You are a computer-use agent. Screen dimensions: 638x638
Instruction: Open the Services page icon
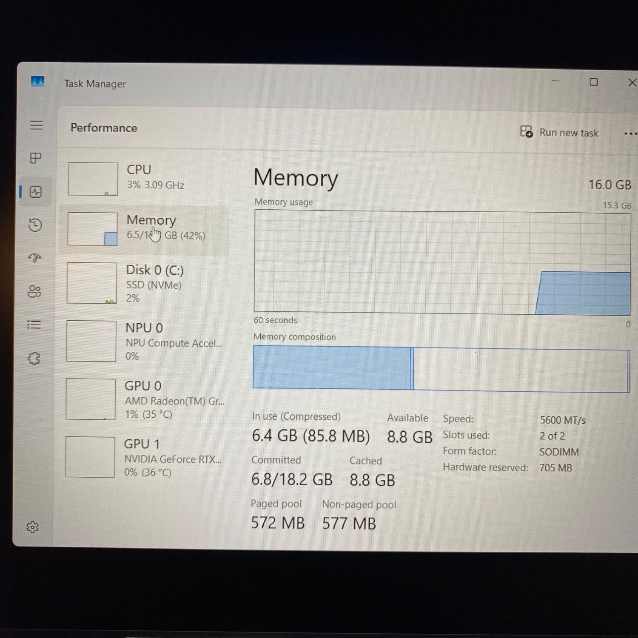coord(34,359)
